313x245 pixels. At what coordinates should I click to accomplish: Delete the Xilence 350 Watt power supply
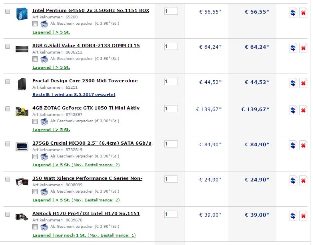point(303,181)
